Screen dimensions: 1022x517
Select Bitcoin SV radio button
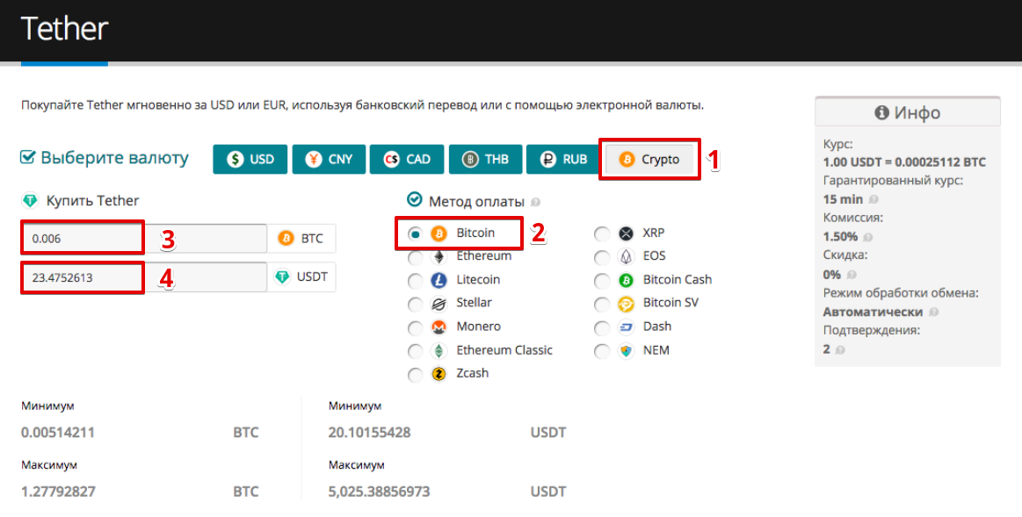click(602, 305)
